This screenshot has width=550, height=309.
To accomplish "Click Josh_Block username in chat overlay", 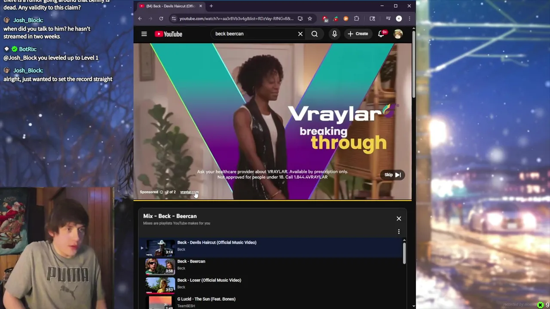I will [28, 20].
